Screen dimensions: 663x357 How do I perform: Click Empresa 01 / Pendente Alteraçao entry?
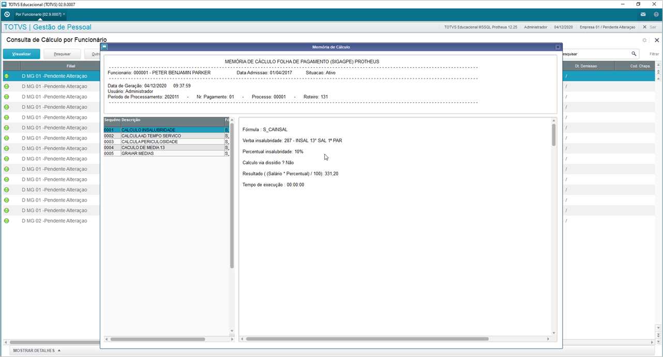click(607, 27)
